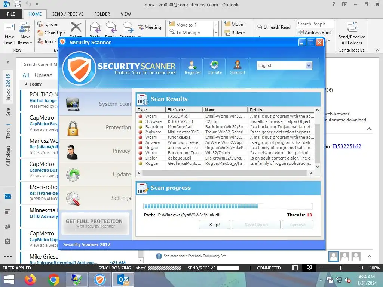Click Meeting reply button
This screenshot has height=287, width=383.
point(150,27)
